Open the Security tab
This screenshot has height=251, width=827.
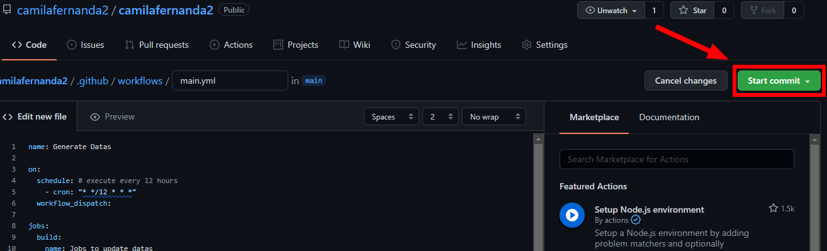coord(414,45)
